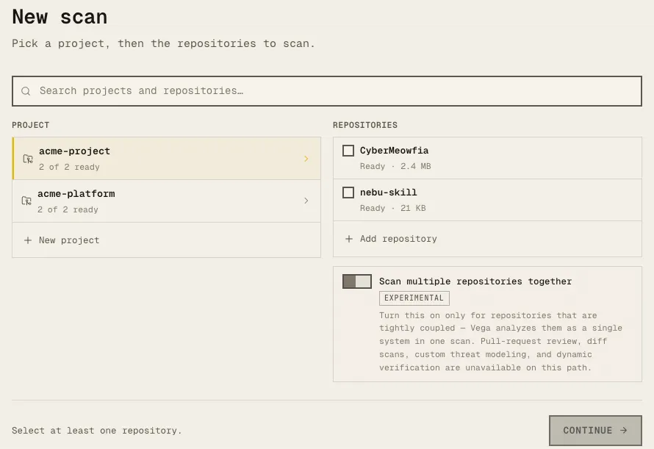Click the plus icon beside New project
654x449 pixels.
pyautogui.click(x=27, y=240)
